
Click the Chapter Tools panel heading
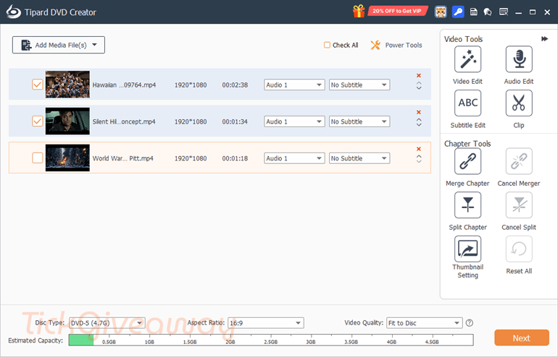(467, 143)
